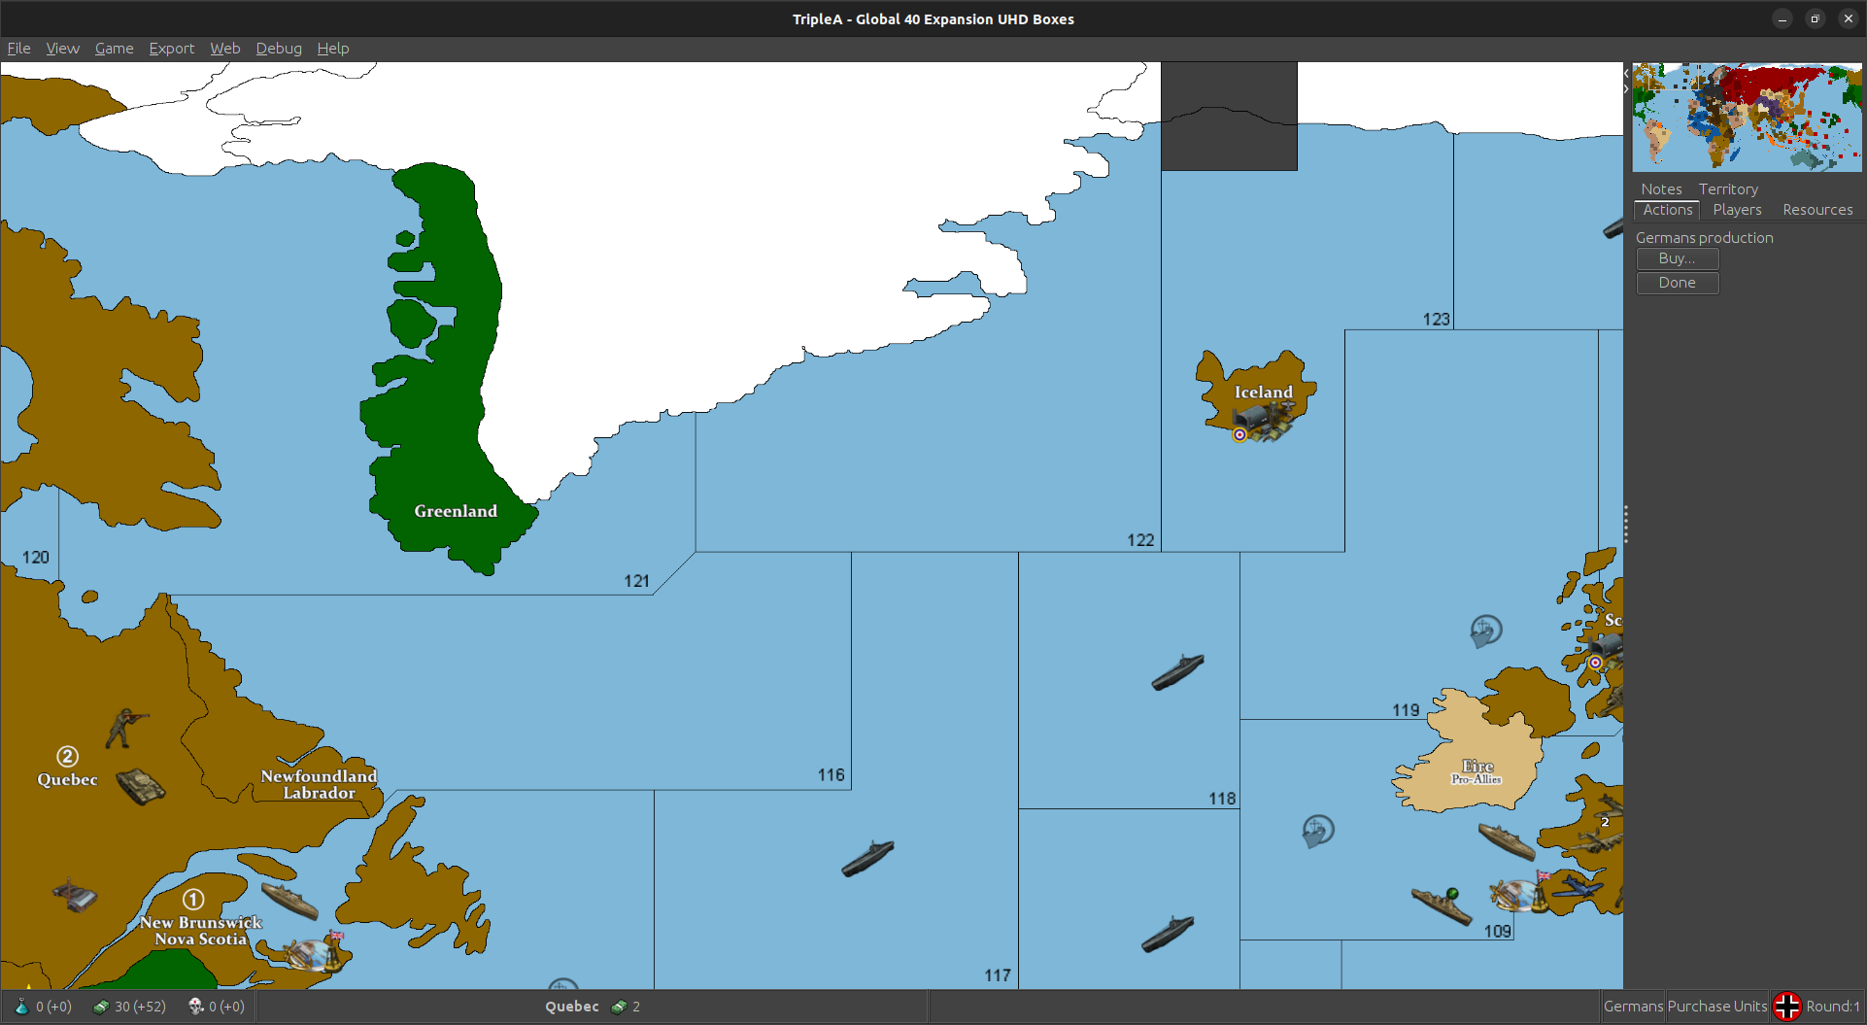Click the German flag icon in status bar
Viewport: 1867px width, 1025px height.
pyautogui.click(x=1787, y=1007)
